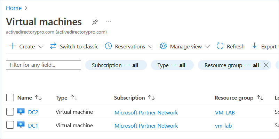Click the activedirectorypro.com tenant text
This screenshot has height=139, width=279.
[x=56, y=32]
